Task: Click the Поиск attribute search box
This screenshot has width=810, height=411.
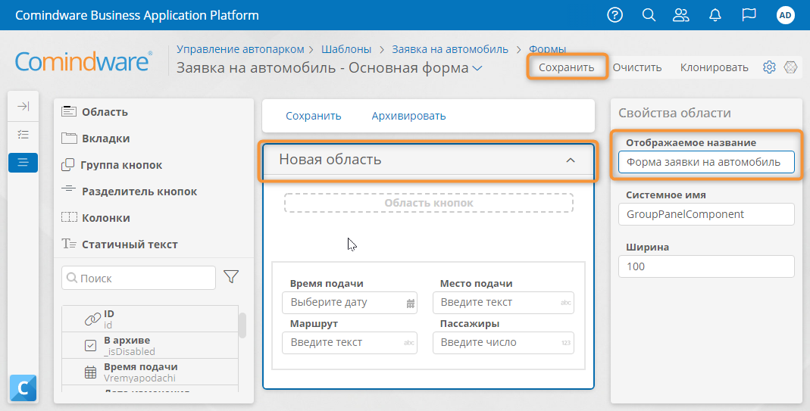Action: tap(139, 278)
